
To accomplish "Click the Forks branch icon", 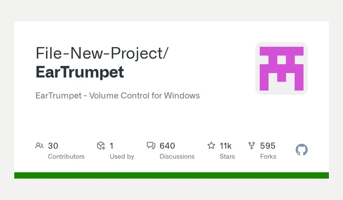I will click(252, 146).
